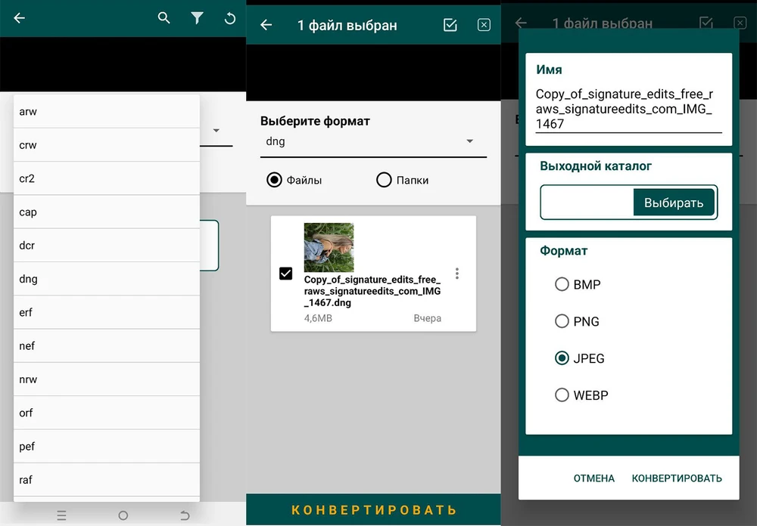Viewport: 757px width, 526px height.
Task: Open three-dot menu on the DNG file
Action: coord(457,274)
